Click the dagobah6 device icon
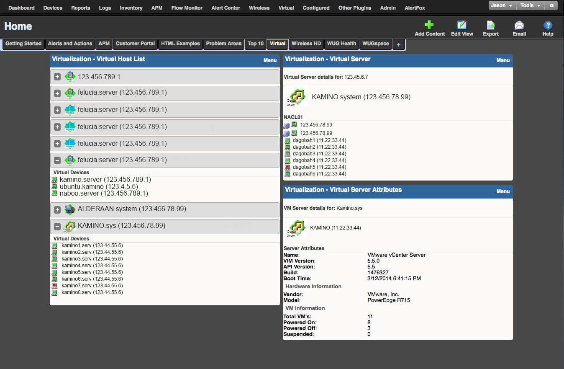This screenshot has width=564, height=369. click(x=287, y=174)
